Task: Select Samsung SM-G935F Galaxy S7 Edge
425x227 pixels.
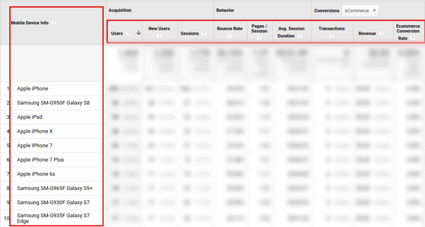Action: (x=53, y=218)
